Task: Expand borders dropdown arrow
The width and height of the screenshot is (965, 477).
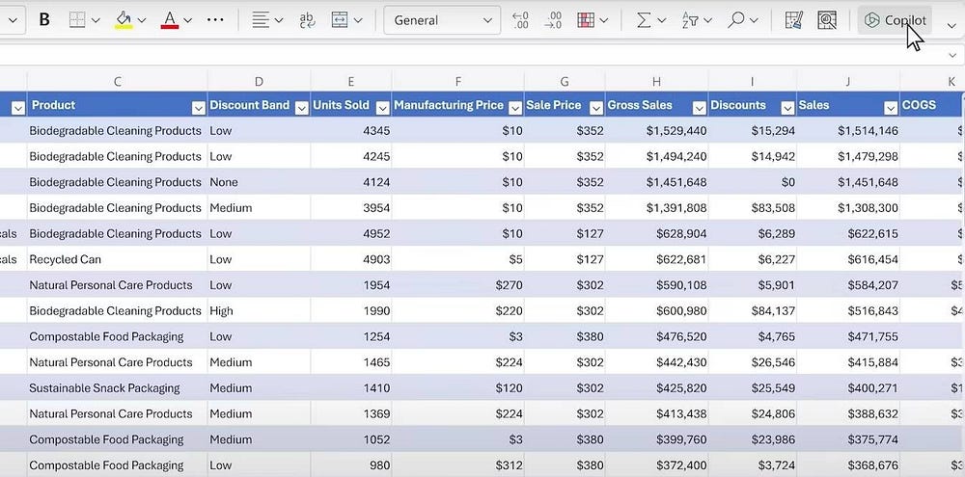Action: click(96, 21)
